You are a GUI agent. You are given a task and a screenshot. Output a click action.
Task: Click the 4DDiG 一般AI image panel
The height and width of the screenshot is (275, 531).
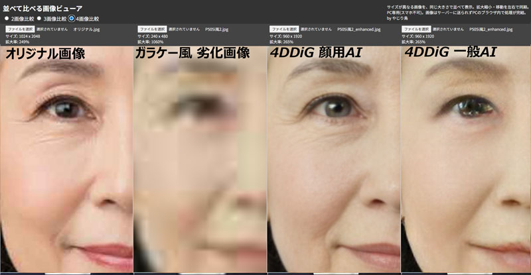coord(466,159)
